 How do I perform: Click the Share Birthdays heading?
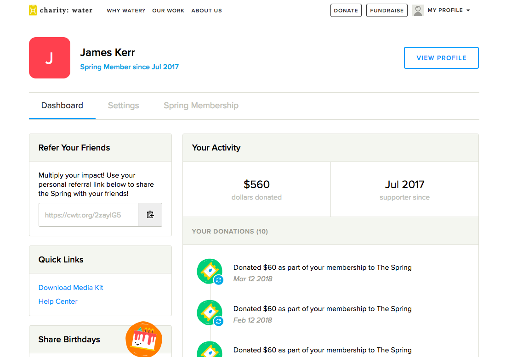tap(69, 340)
